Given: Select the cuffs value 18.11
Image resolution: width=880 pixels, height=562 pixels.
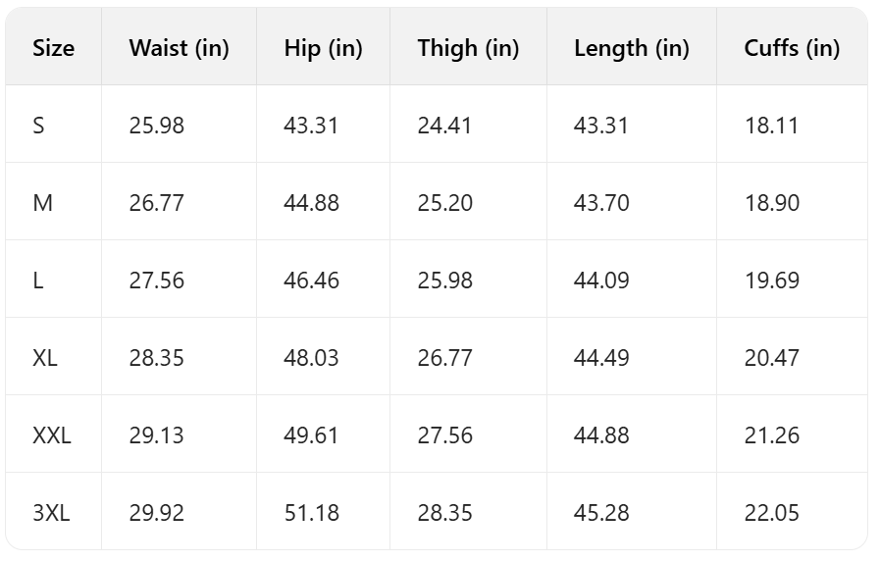Looking at the screenshot, I should [x=771, y=126].
